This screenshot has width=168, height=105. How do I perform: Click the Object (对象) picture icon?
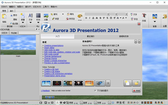click(x=46, y=16)
